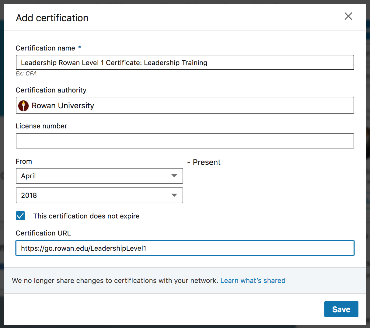Click the 'Certification name' field label
370x328 pixels.
click(x=45, y=48)
